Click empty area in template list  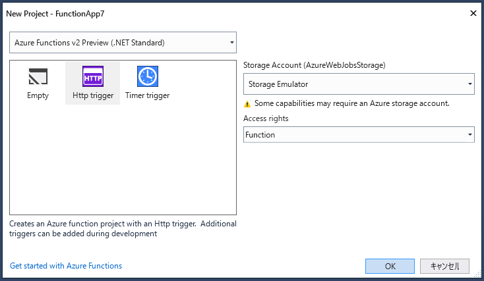click(123, 165)
